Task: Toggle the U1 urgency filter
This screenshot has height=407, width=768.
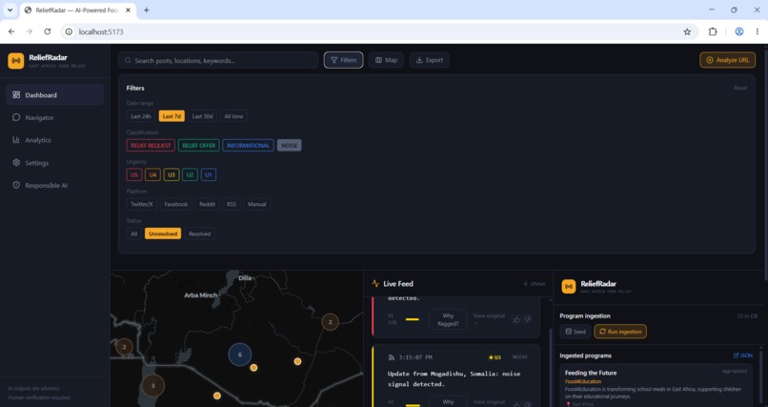Action: (208, 174)
